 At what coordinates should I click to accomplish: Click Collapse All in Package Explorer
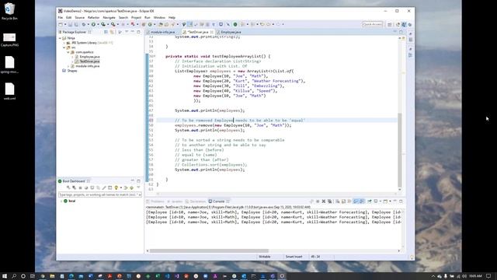pos(106,32)
